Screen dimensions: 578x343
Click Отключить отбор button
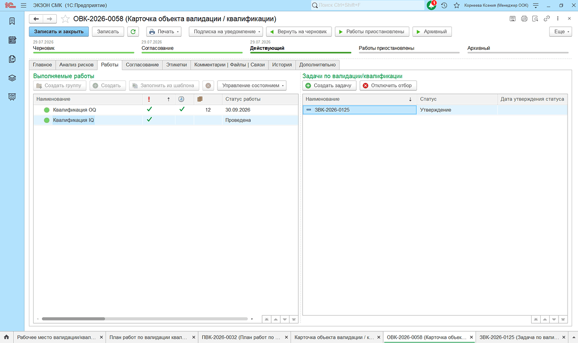(x=388, y=85)
